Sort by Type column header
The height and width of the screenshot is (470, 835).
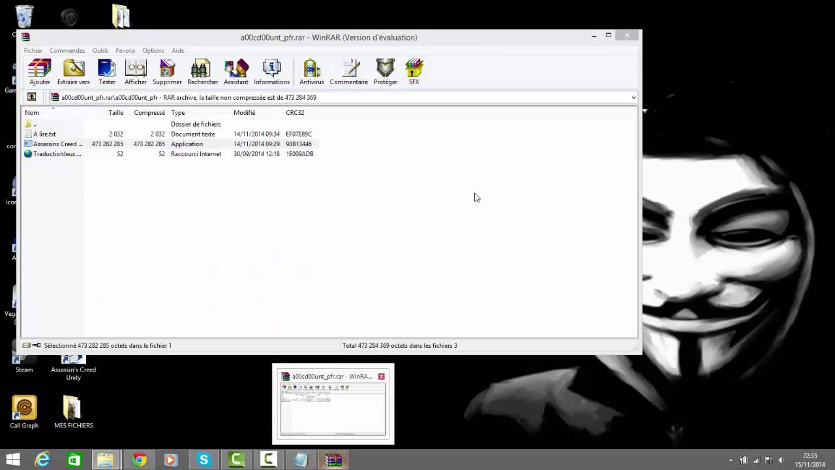click(x=200, y=113)
